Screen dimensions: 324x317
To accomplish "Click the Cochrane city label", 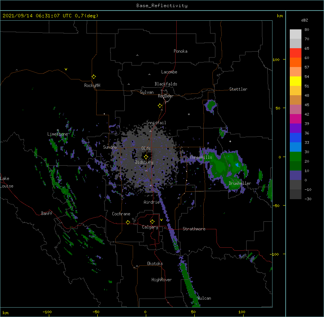I will (121, 214).
